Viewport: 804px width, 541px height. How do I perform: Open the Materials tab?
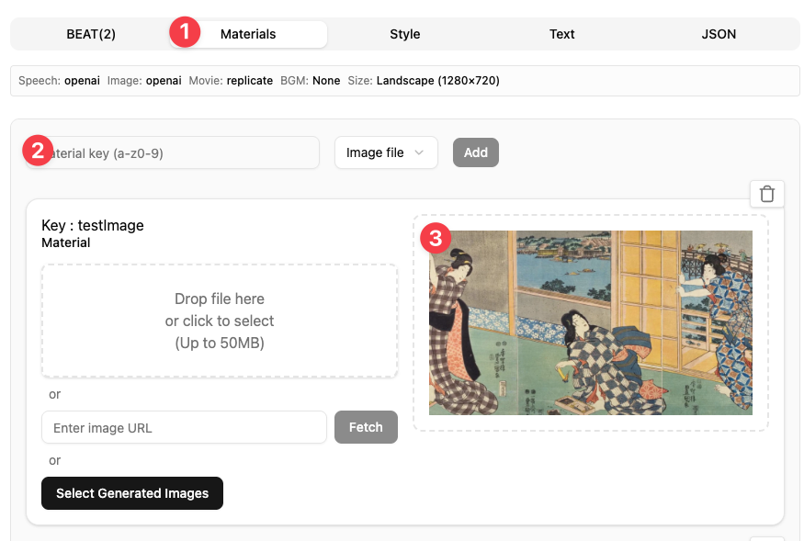pyautogui.click(x=248, y=34)
